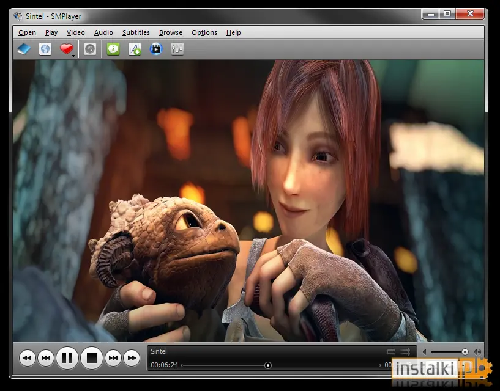
Task: Click the Sintel video display area
Action: 248,200
